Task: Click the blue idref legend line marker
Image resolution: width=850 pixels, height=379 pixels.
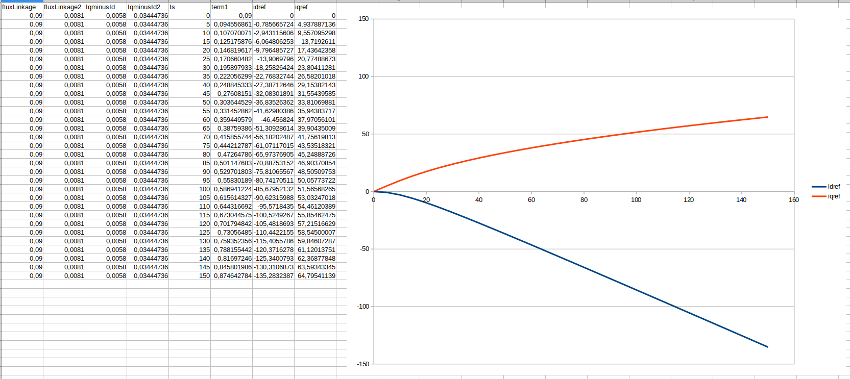Action: 818,187
